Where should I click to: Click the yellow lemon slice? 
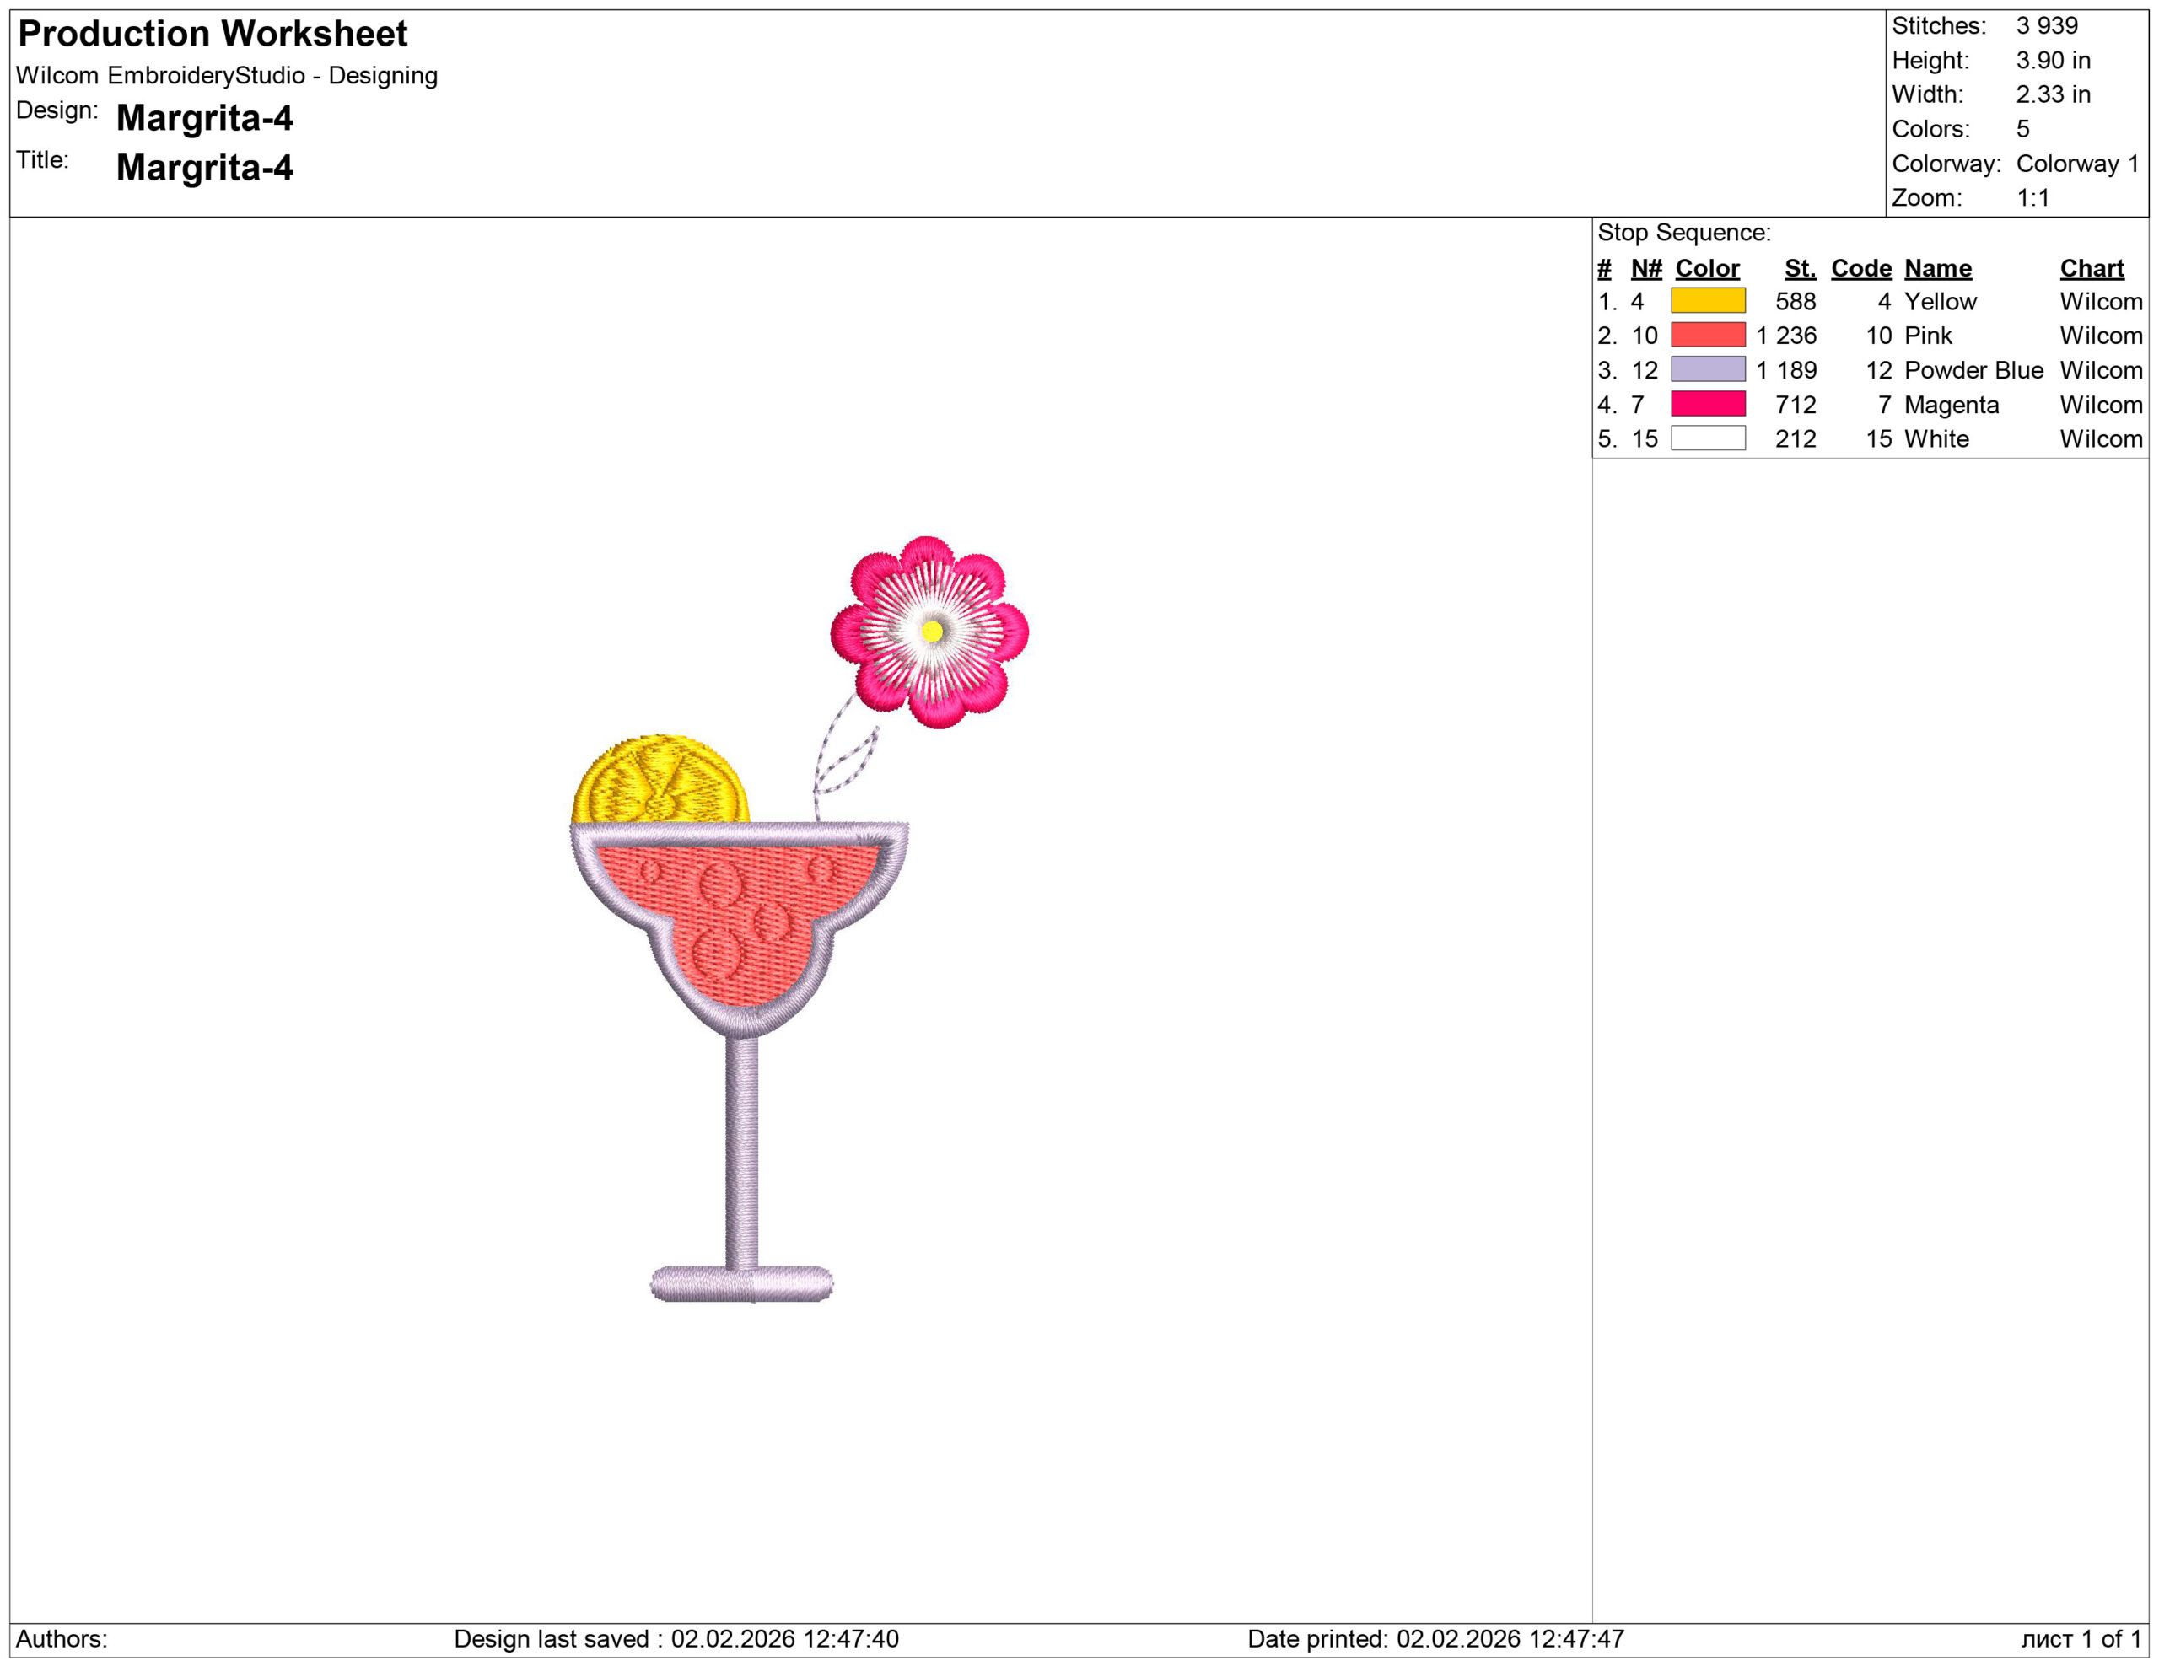[660, 781]
